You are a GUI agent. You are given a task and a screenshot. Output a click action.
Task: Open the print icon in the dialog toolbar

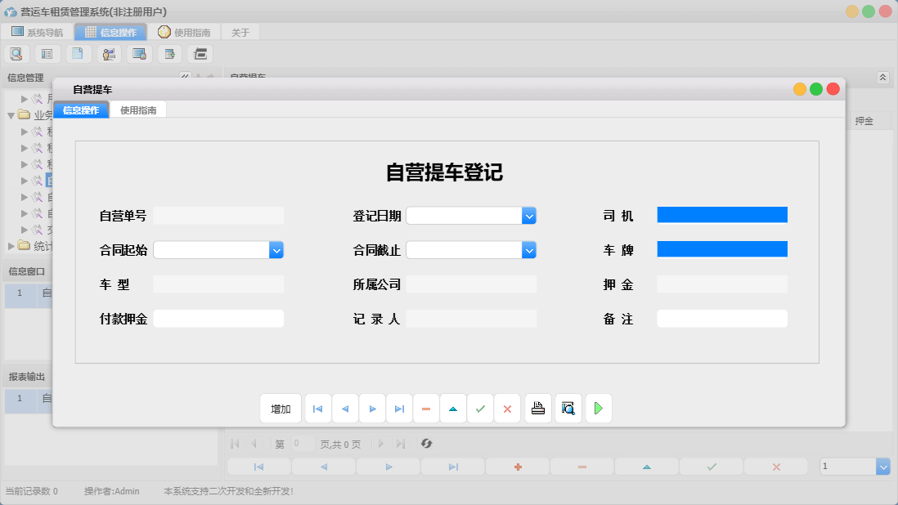tap(537, 408)
